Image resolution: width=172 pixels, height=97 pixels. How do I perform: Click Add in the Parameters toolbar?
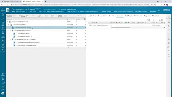pyautogui.click(x=155, y=20)
